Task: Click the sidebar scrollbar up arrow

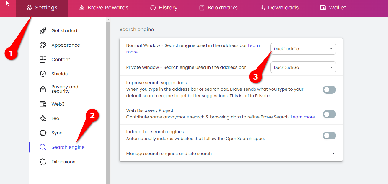Action: click(108, 20)
